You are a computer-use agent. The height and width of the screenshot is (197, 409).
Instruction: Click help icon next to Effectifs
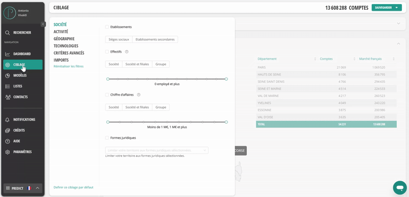(127, 52)
